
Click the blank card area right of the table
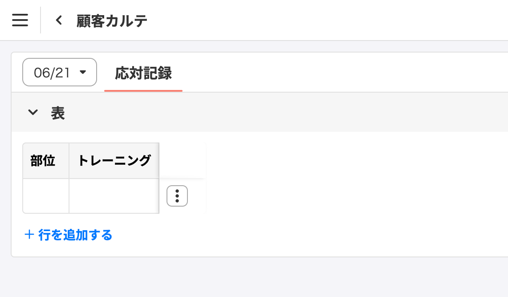click(356, 178)
